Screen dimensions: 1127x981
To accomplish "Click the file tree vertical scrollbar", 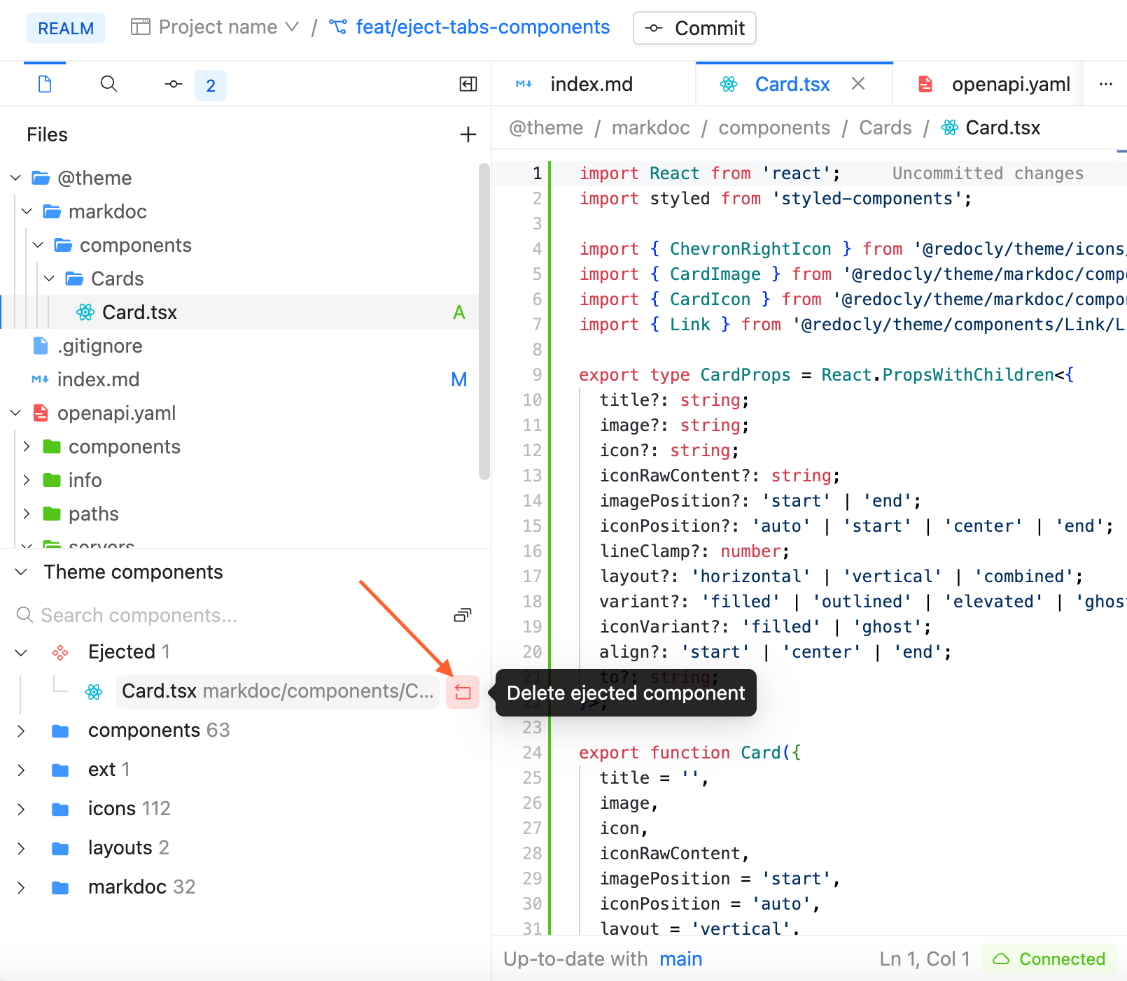I will (x=484, y=322).
